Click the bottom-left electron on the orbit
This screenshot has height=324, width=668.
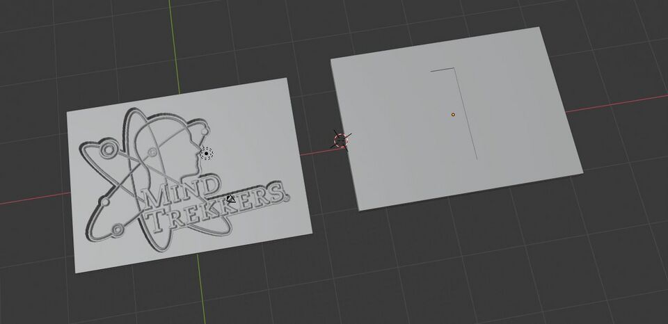118,230
